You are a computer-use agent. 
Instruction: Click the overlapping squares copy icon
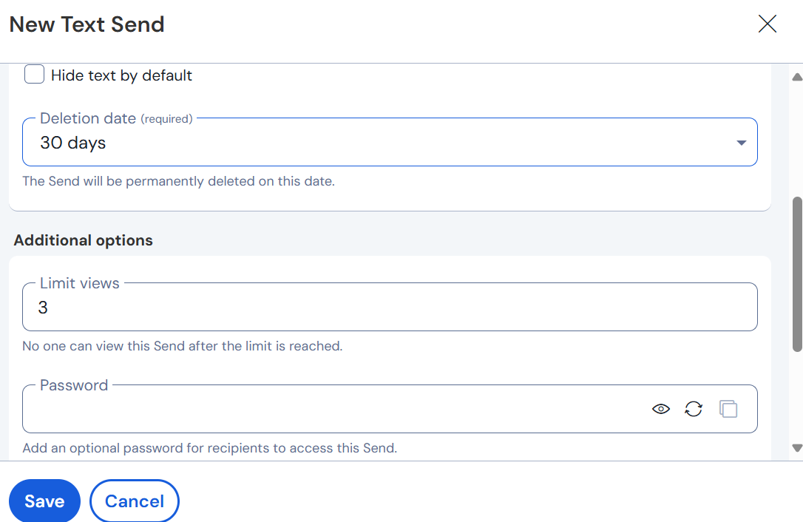(x=728, y=408)
